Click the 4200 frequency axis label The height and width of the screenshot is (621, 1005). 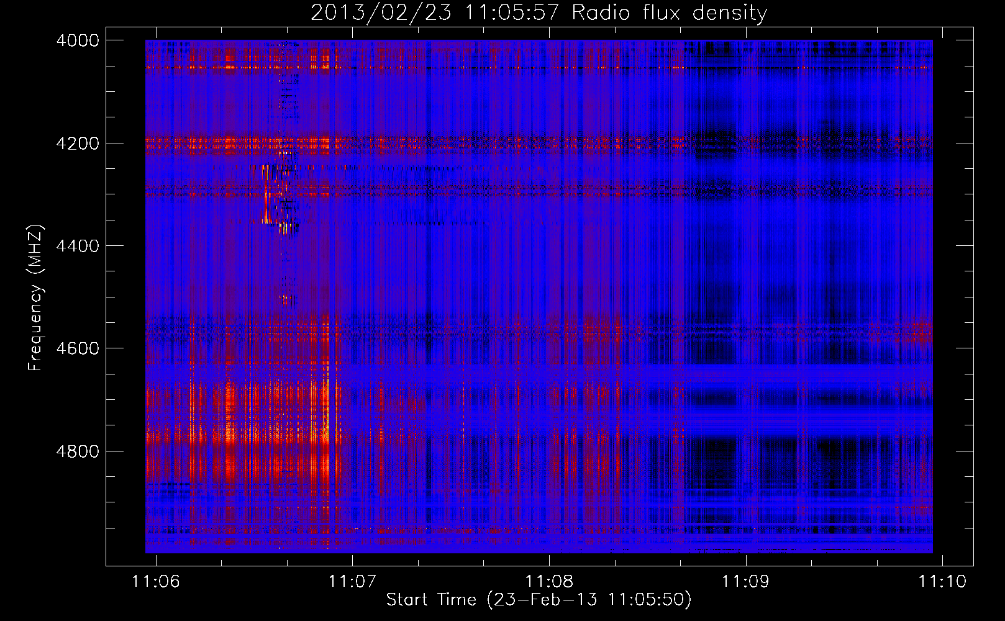tap(78, 143)
